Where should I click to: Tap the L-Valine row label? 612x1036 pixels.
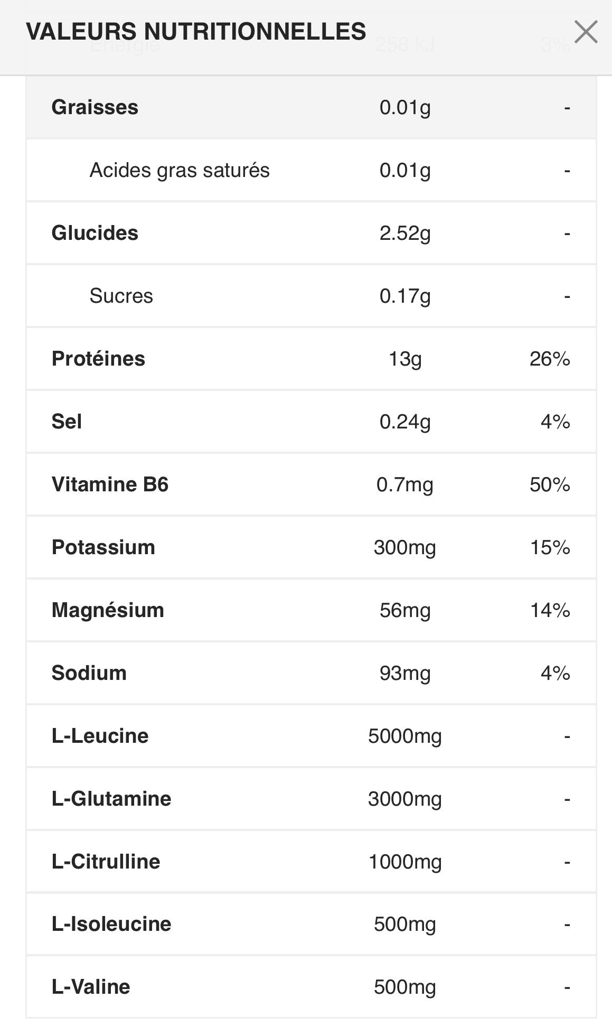tap(91, 987)
